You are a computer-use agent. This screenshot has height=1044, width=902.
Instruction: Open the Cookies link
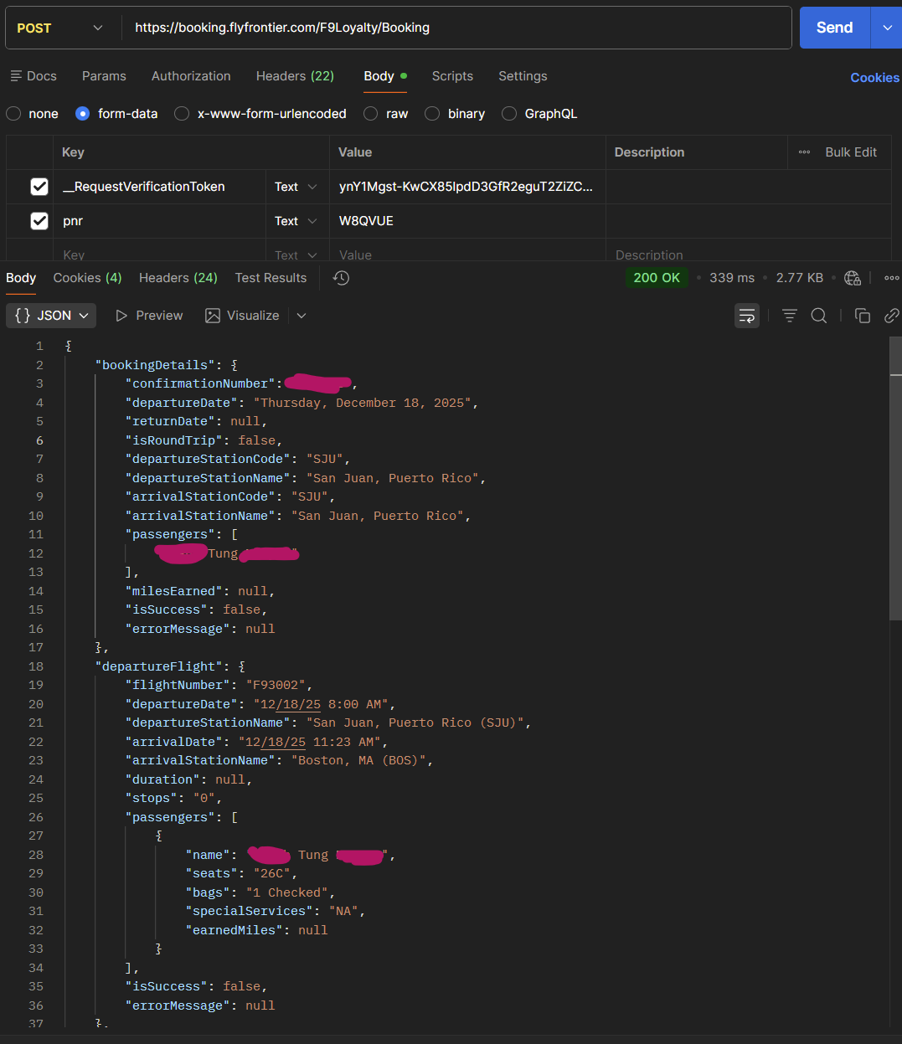point(874,78)
